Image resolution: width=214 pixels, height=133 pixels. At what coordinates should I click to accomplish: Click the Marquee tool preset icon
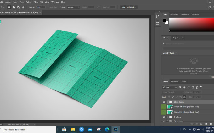tap(1, 7)
